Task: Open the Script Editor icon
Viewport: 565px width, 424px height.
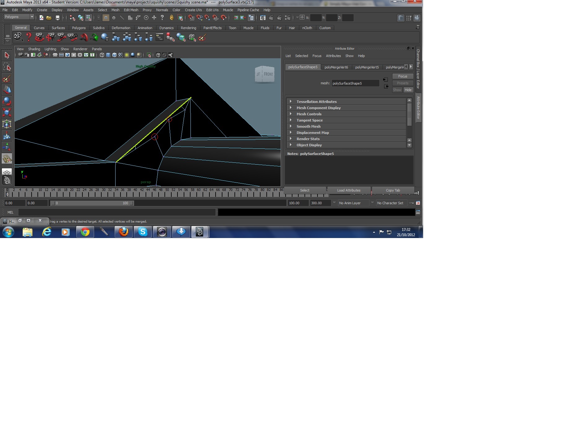Action: pyautogui.click(x=418, y=212)
